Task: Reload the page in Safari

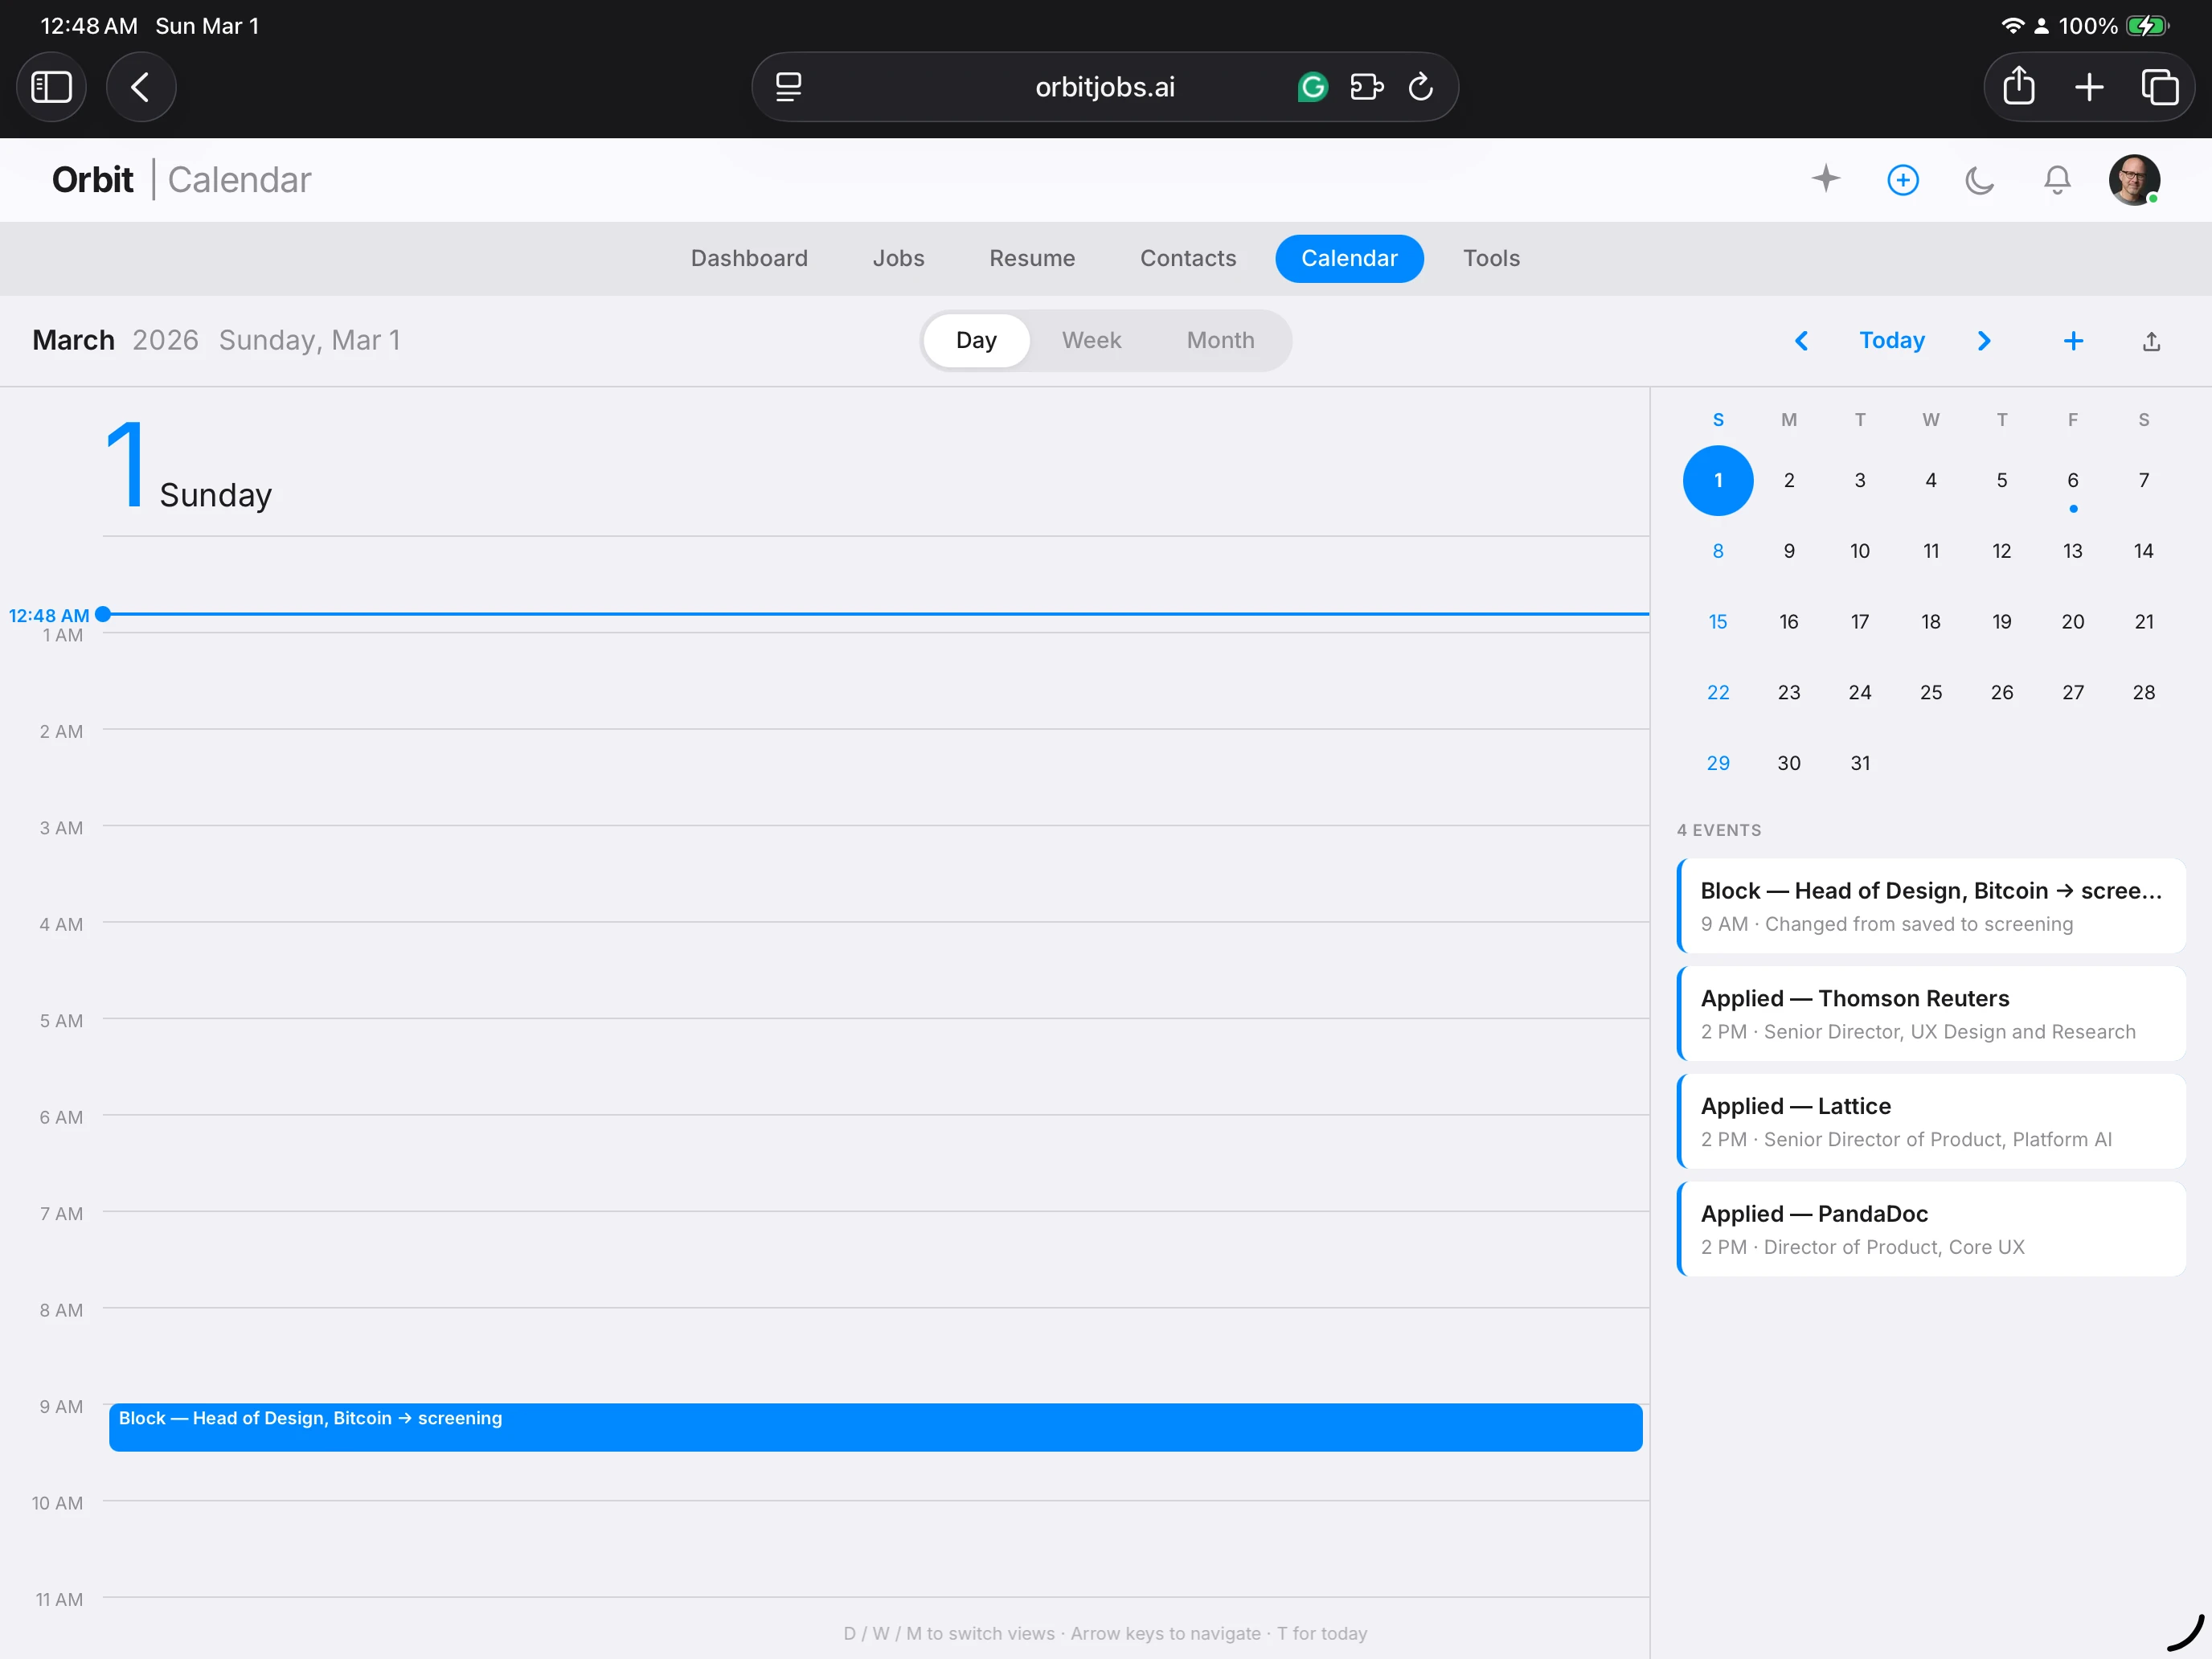Action: (1420, 87)
